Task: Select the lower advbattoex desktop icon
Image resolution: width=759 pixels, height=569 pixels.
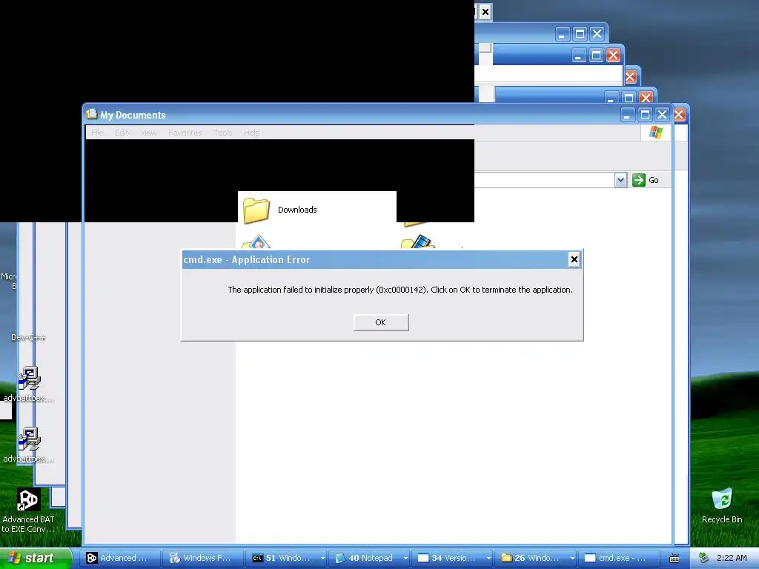Action: pos(29,445)
